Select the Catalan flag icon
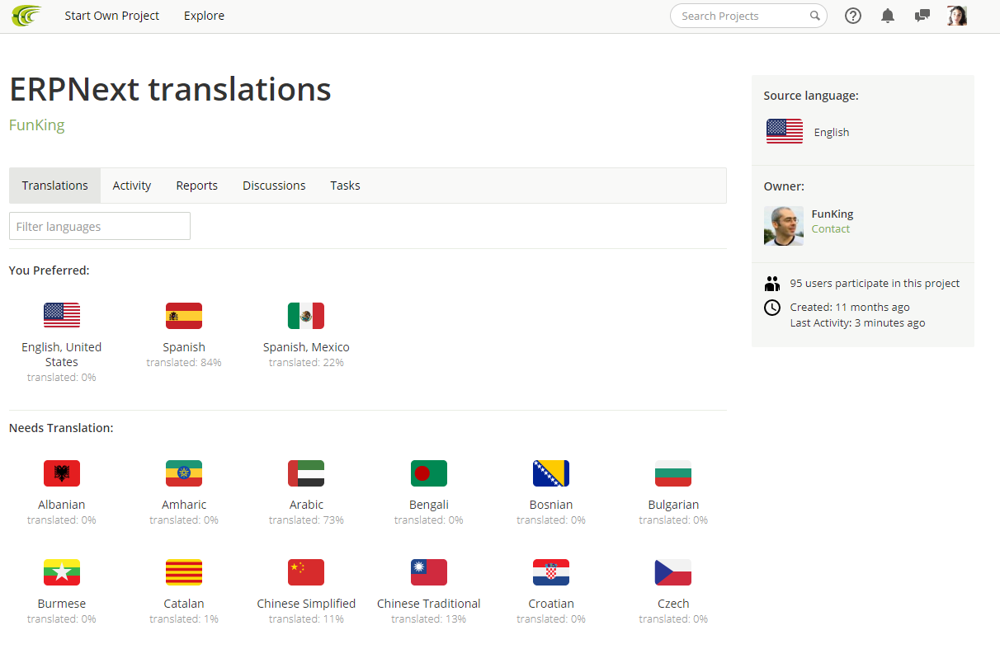1000x649 pixels. (184, 572)
